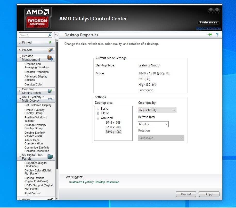This screenshot has width=236, height=208.
Task: Click the Search input field
Action: (33, 35)
